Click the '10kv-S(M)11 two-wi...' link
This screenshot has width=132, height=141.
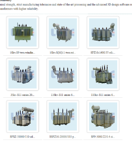pos(63,53)
